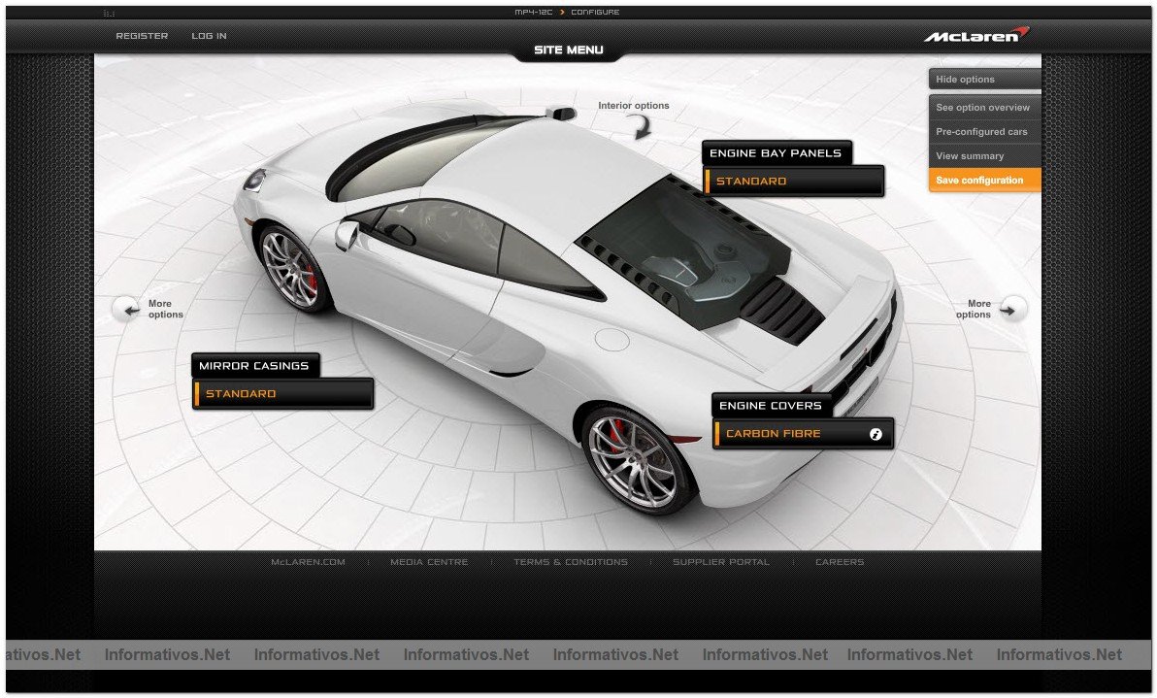Open View summary
The image size is (1157, 698).
(984, 155)
